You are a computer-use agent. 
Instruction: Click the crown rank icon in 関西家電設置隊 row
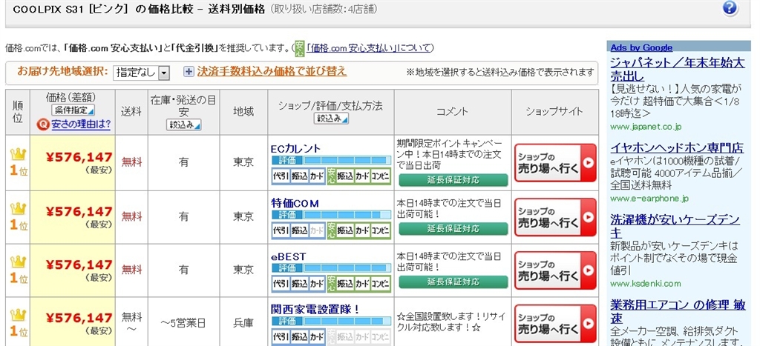[x=18, y=315]
